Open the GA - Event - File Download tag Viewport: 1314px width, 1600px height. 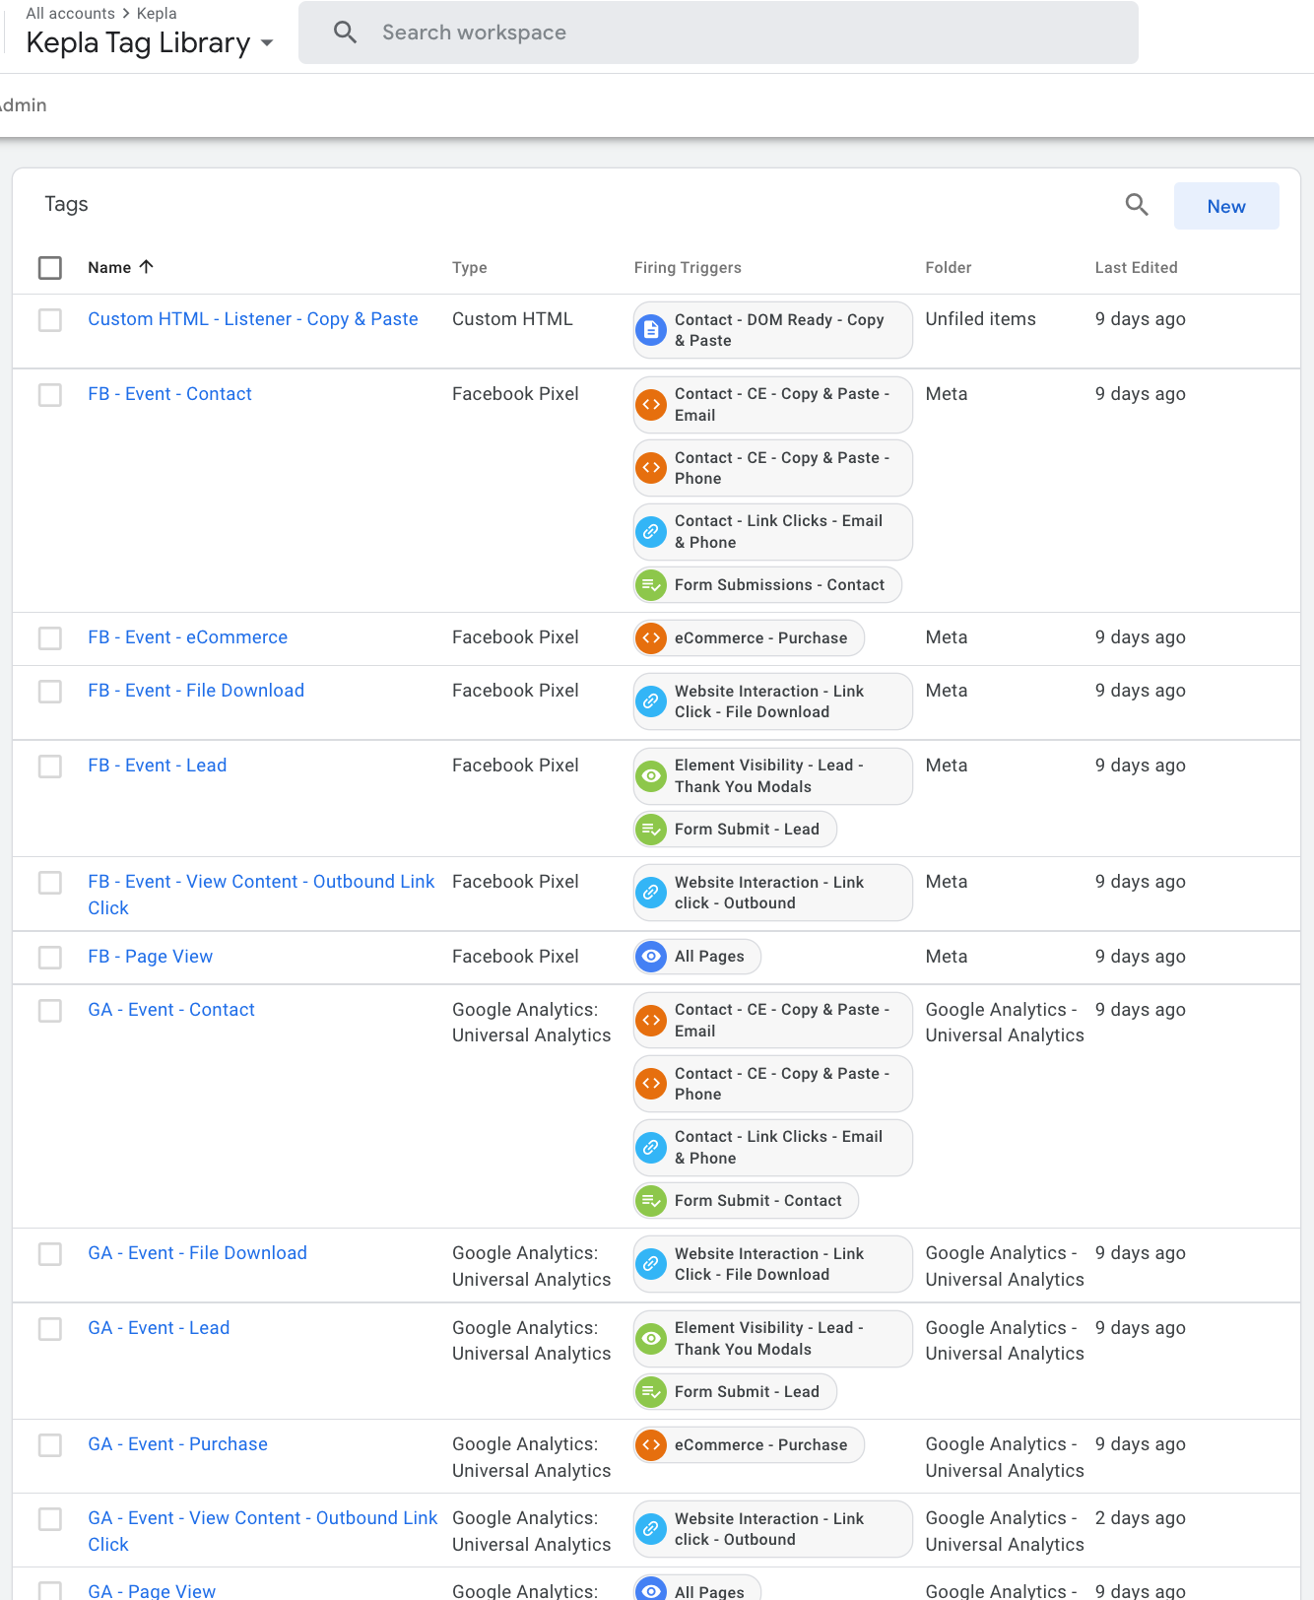(197, 1253)
